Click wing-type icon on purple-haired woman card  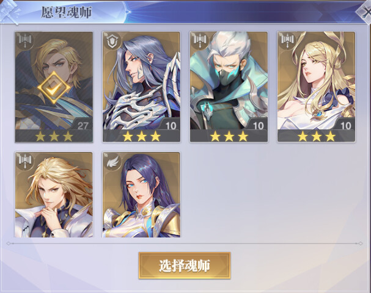[x=112, y=161]
